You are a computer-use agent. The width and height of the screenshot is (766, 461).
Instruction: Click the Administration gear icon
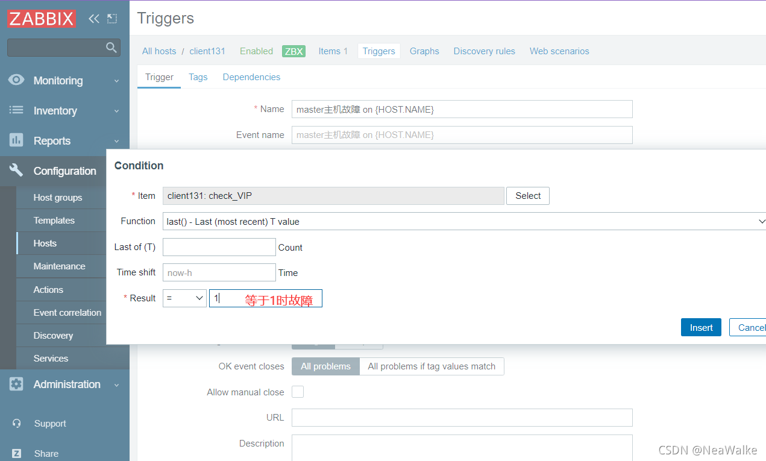(16, 384)
